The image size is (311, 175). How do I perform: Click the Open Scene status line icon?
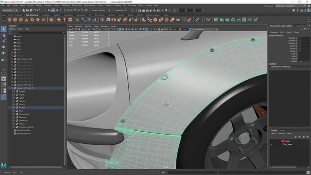27,10
